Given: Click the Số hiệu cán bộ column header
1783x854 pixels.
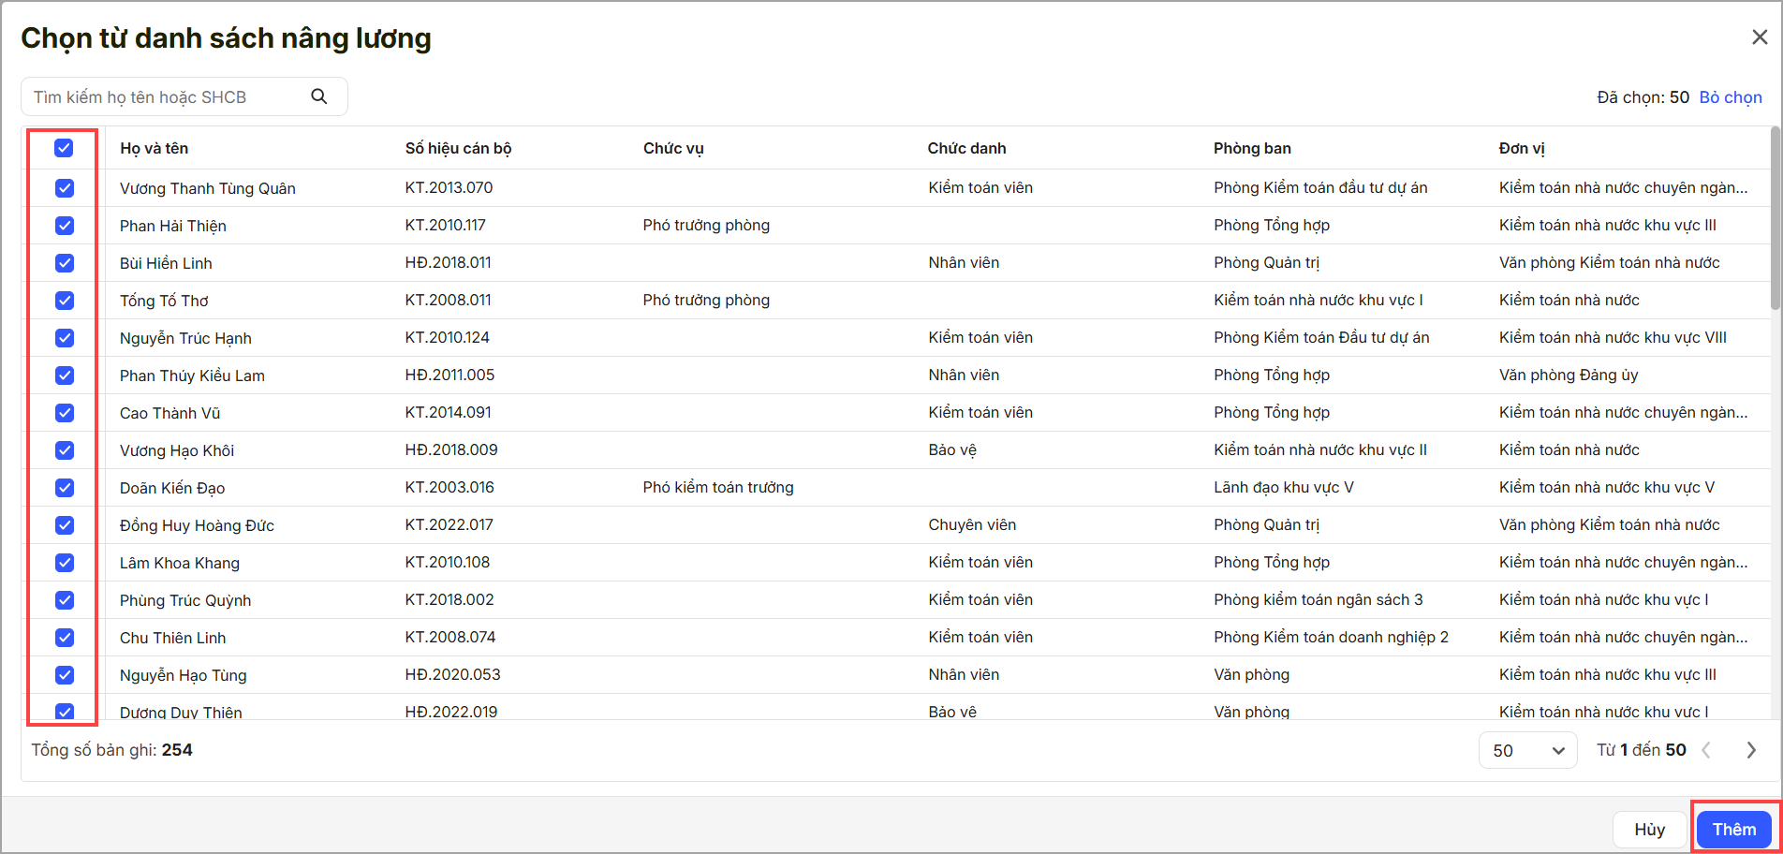Looking at the screenshot, I should (458, 148).
